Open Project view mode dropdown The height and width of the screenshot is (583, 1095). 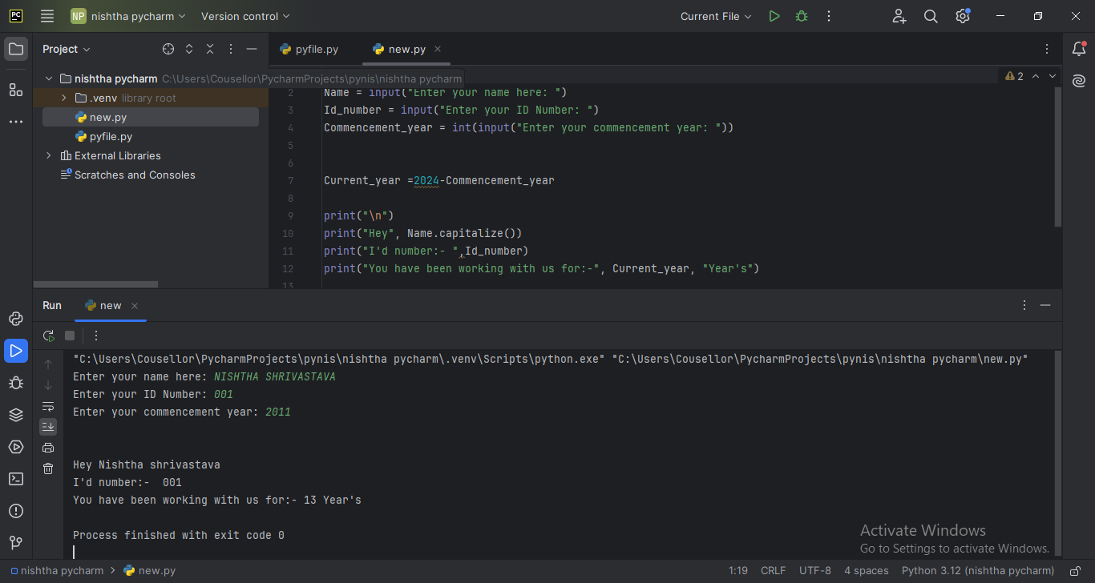tap(67, 49)
